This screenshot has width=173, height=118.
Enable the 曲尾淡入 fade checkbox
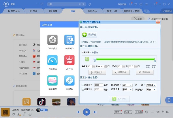point(83,90)
